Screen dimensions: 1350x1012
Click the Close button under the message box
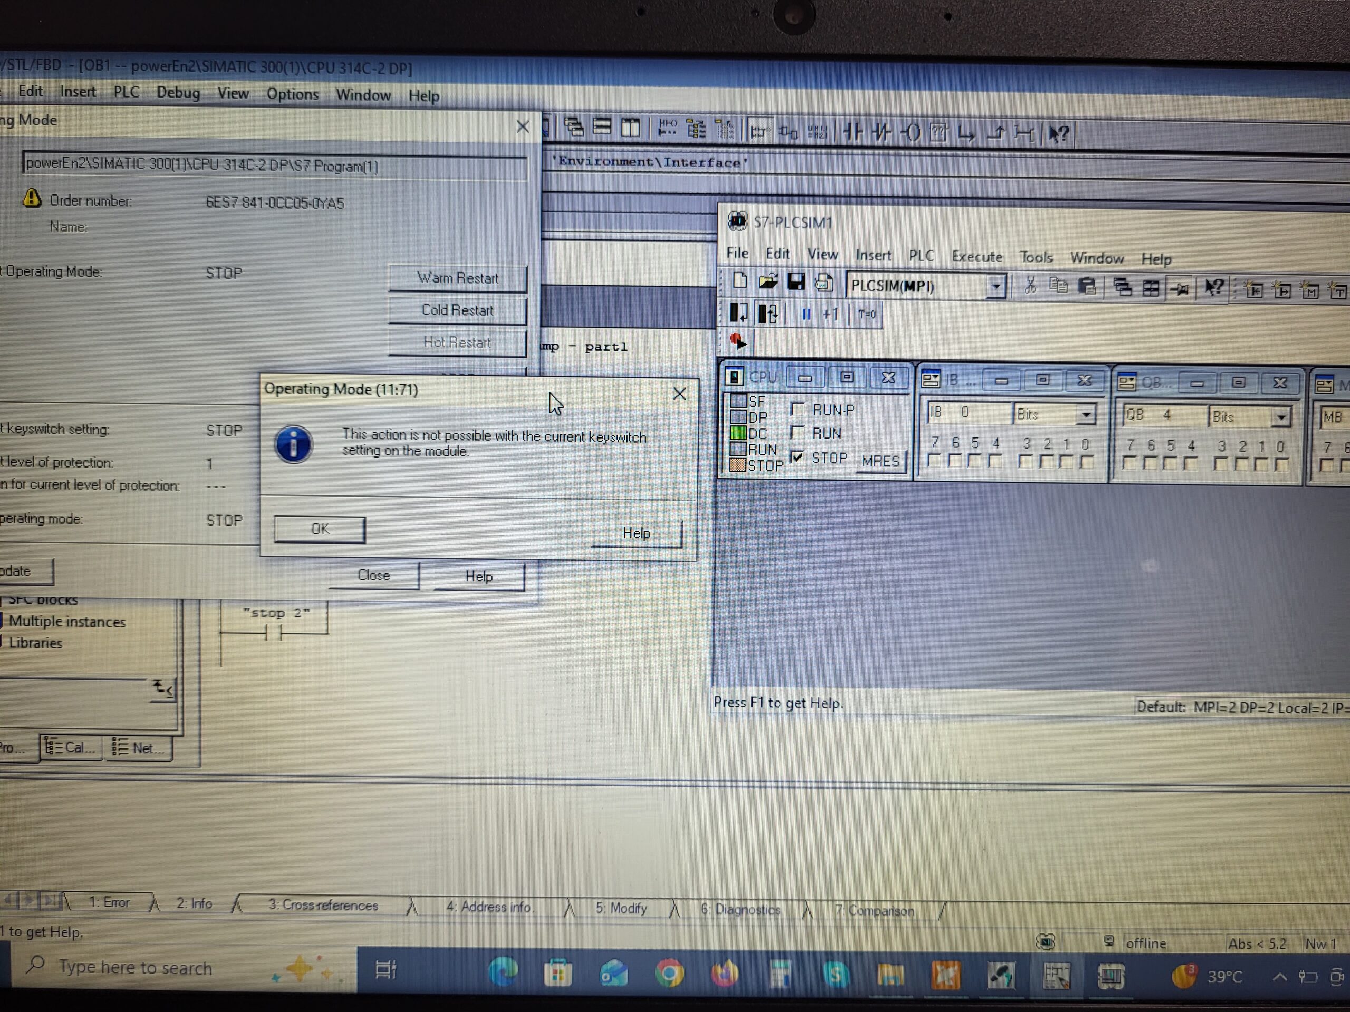click(373, 575)
